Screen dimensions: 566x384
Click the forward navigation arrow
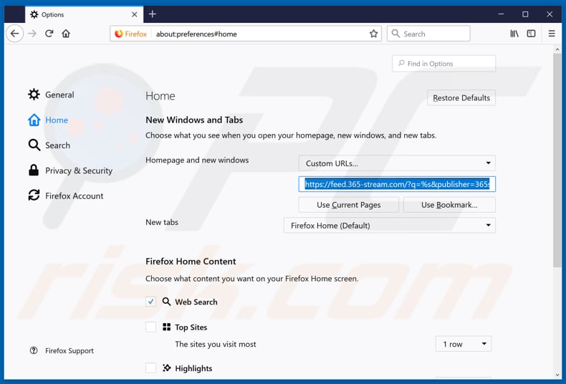point(32,34)
